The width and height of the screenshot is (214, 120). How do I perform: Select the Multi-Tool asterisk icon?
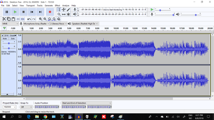click(68, 14)
